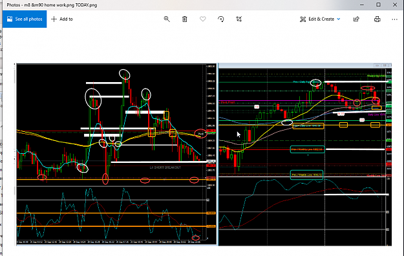404x256 pixels.
Task: Add photo to favorites via heart icon
Action: click(203, 19)
